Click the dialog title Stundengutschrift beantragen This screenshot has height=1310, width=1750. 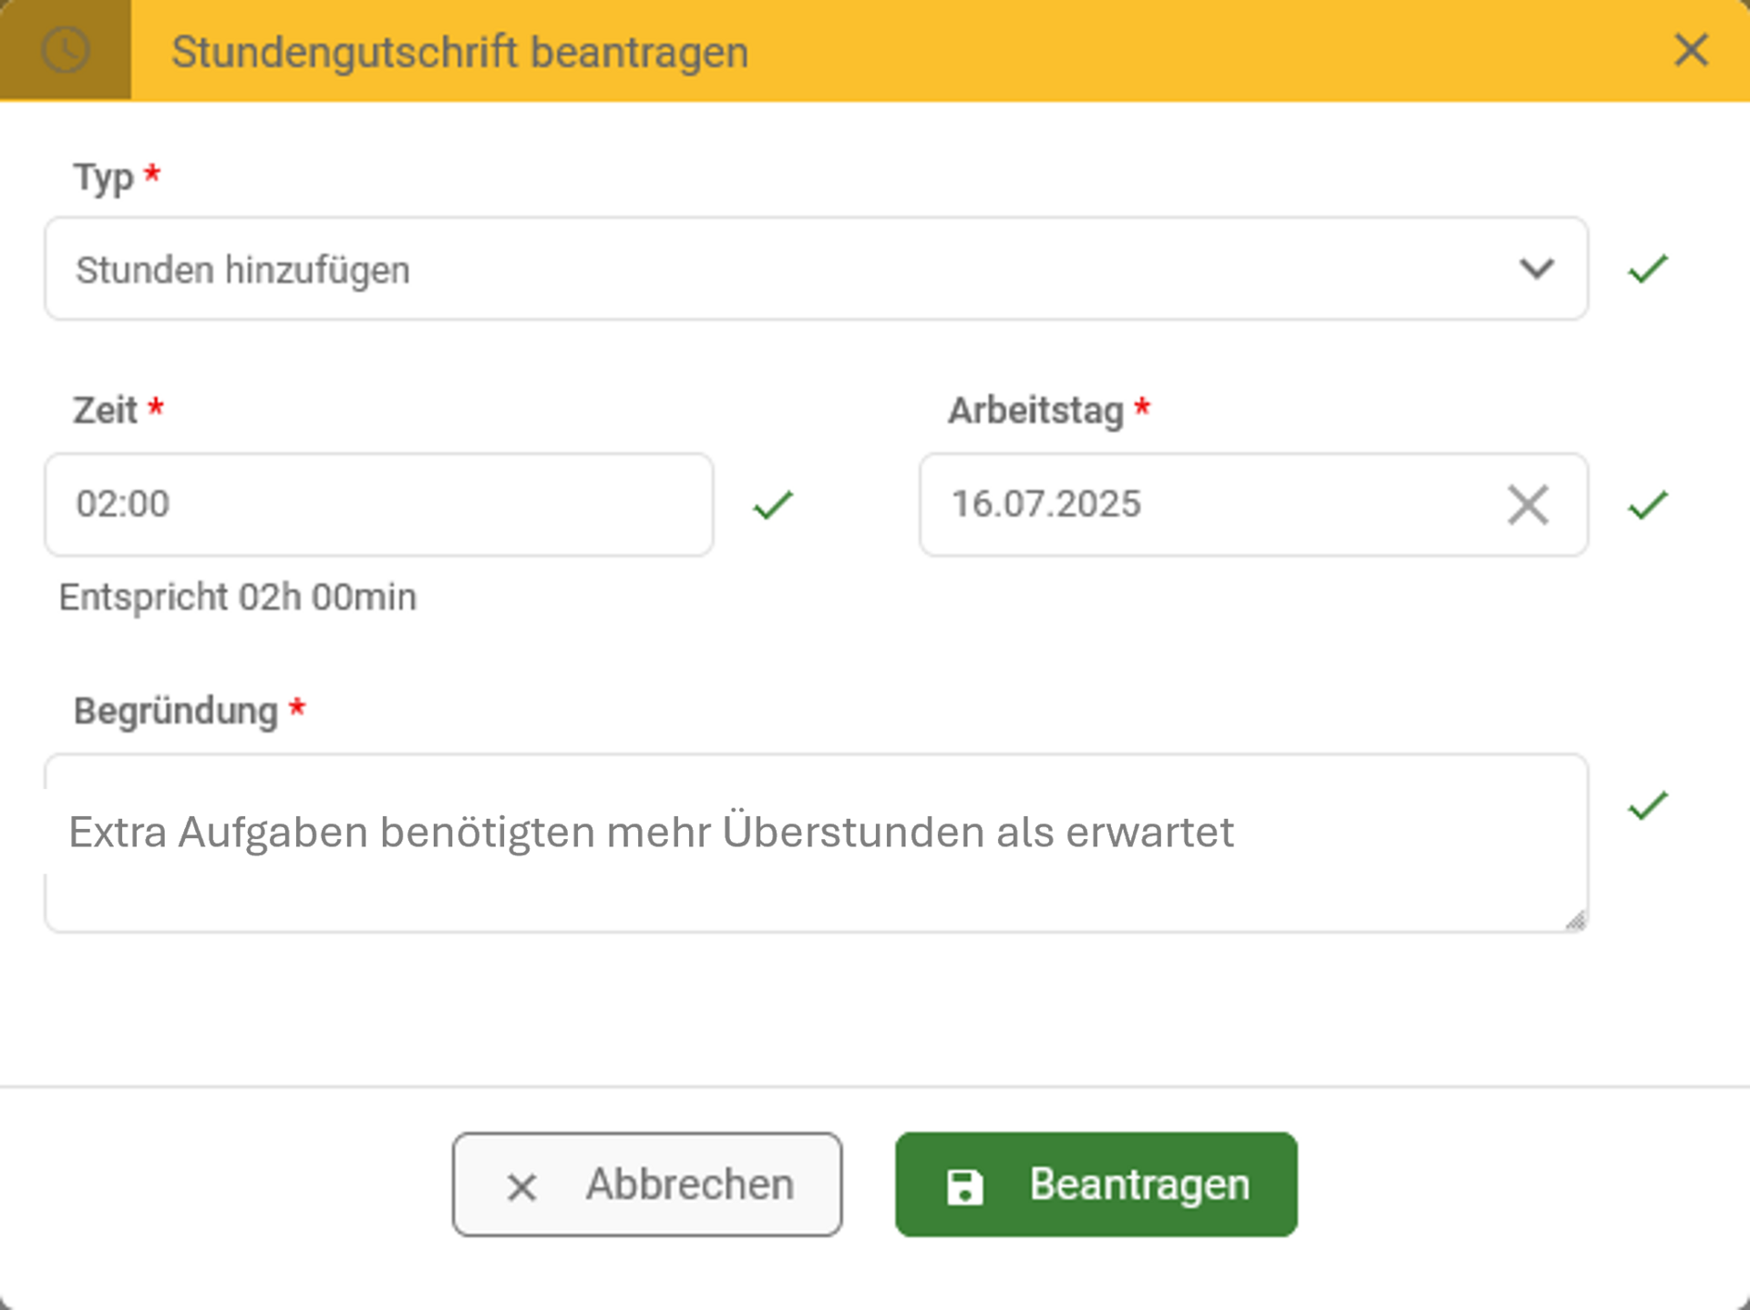(460, 51)
